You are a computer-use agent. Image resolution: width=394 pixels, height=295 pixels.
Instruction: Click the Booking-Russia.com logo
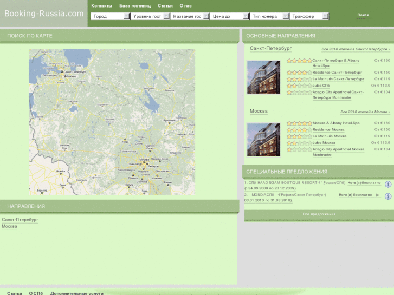click(43, 14)
